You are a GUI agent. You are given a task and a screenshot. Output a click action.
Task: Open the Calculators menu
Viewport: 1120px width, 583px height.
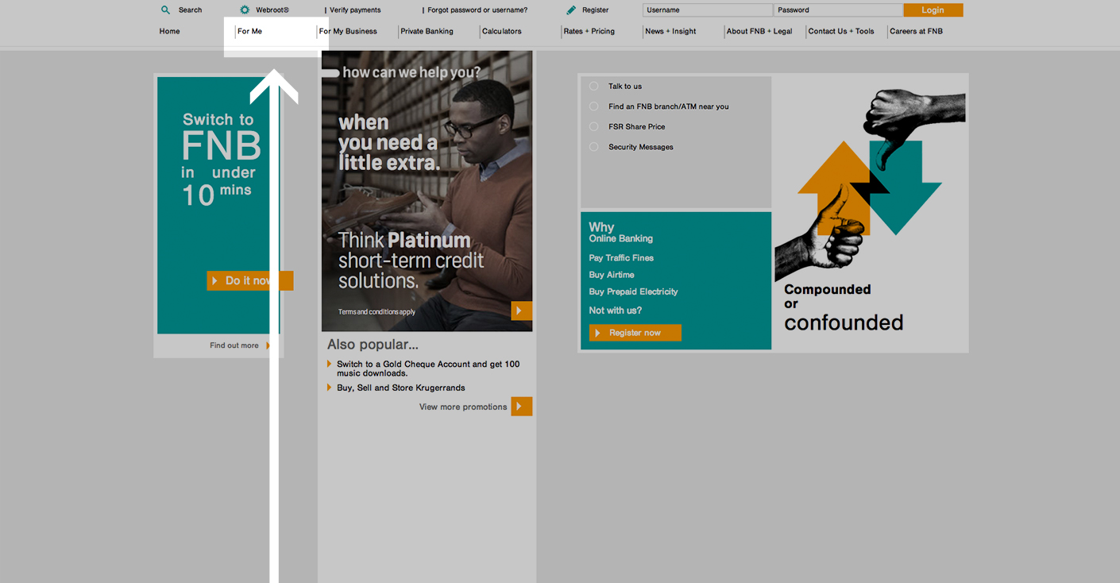(x=502, y=32)
